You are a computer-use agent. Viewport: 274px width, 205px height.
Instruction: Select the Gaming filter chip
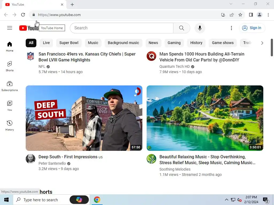click(x=174, y=43)
